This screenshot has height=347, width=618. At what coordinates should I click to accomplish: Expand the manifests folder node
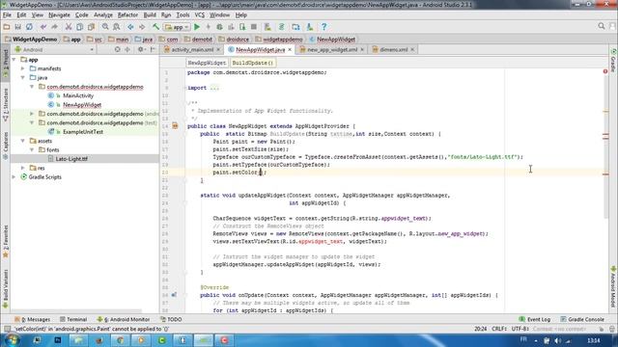pyautogui.click(x=23, y=68)
